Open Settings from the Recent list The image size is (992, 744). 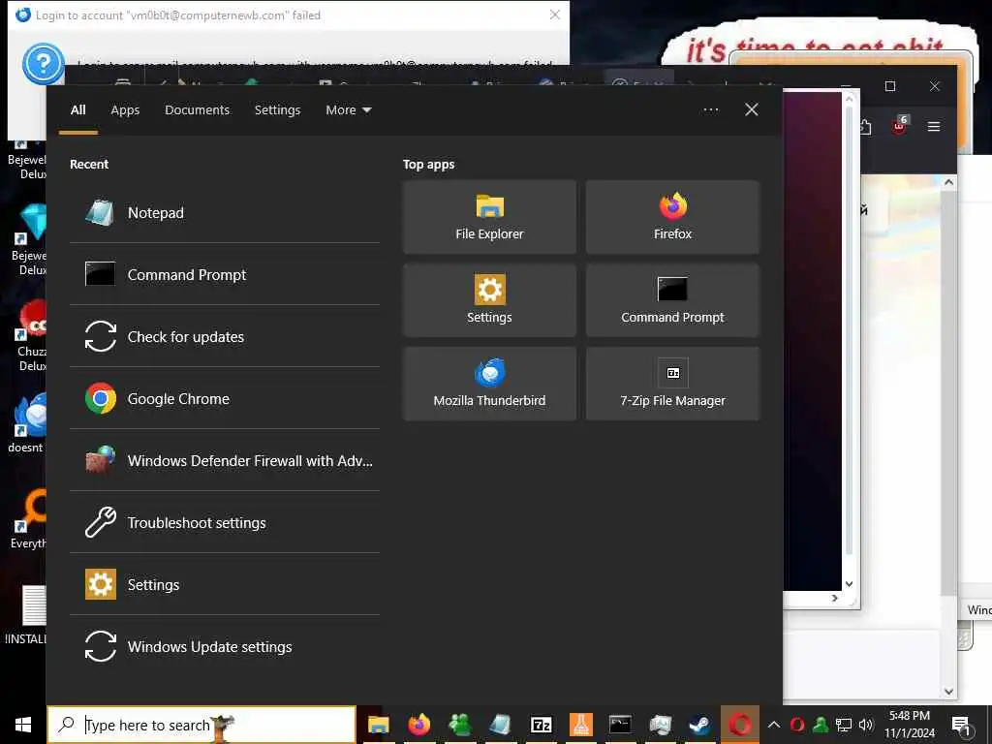[225, 584]
